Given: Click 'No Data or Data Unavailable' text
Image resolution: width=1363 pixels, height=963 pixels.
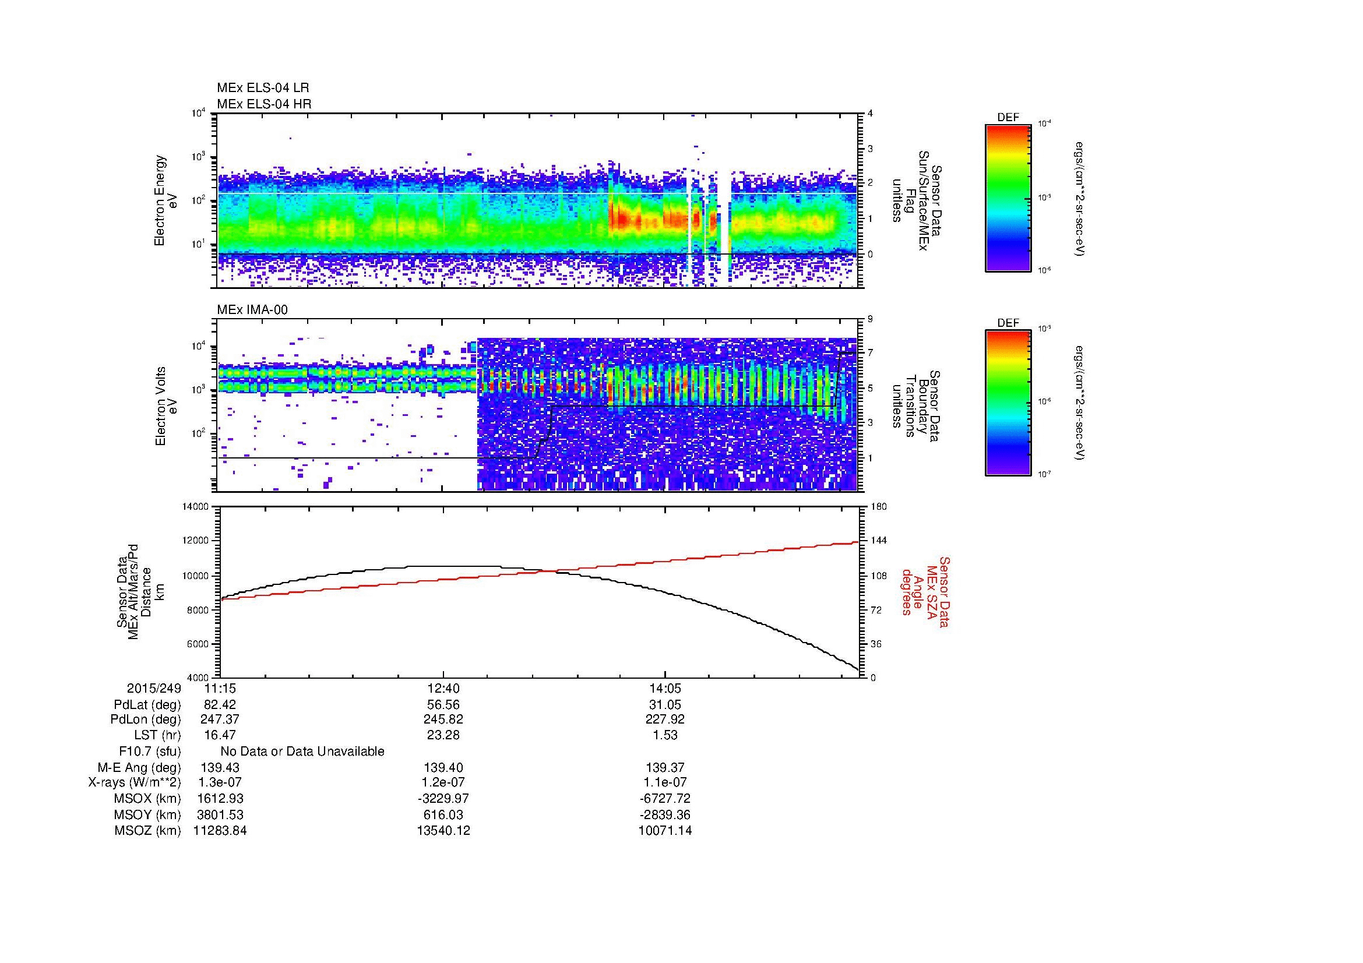Looking at the screenshot, I should coord(302,752).
